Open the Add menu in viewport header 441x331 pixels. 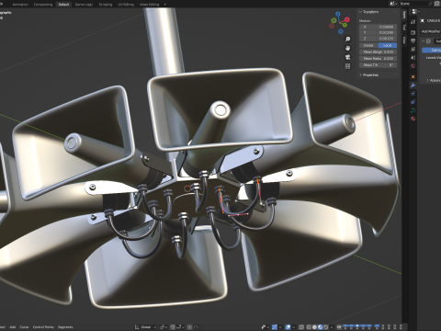coord(13,327)
